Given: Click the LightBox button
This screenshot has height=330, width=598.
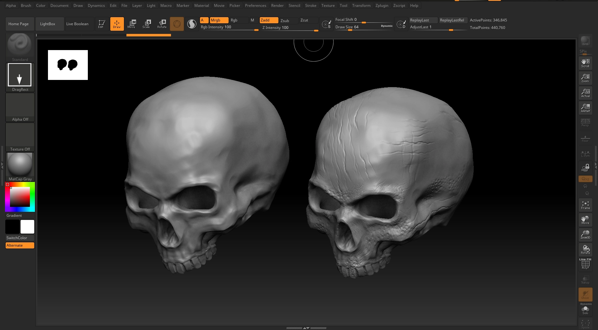Looking at the screenshot, I should pyautogui.click(x=48, y=24).
